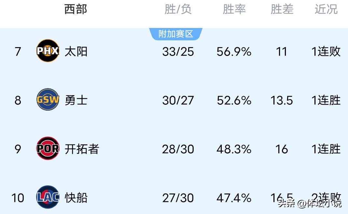Click the Portland POR team logo

tap(48, 149)
